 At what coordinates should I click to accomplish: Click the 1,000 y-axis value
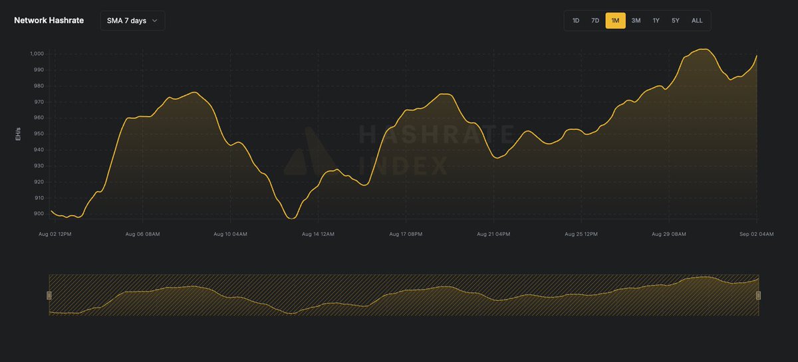coord(37,54)
